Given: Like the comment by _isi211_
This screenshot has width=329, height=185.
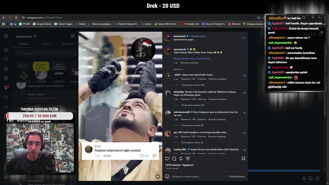Looking at the screenshot, I should click(244, 76).
